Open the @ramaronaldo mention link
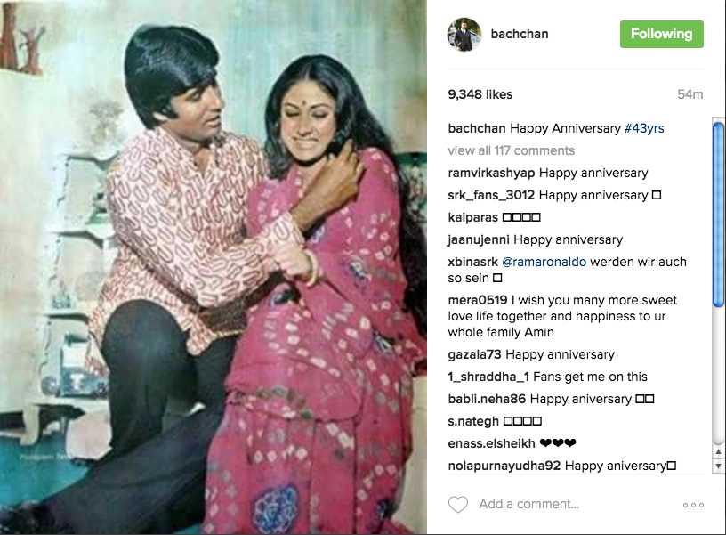Screen dimensions: 726x535 click(544, 262)
